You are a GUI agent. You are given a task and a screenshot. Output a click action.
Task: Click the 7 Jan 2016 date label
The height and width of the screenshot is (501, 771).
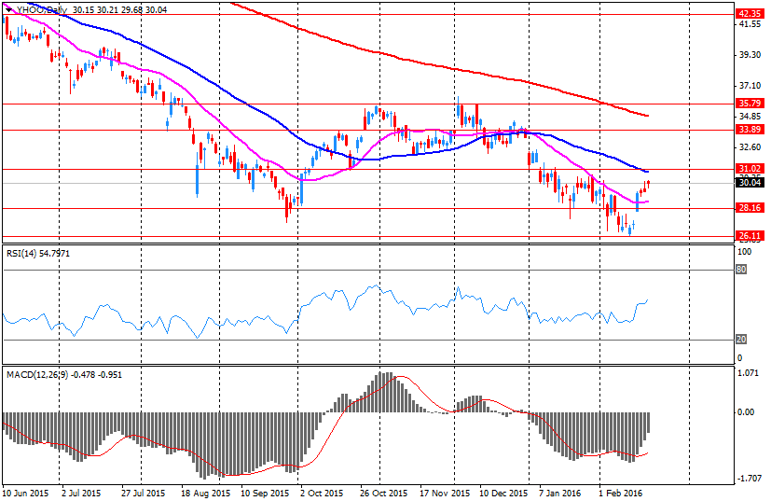[559, 494]
